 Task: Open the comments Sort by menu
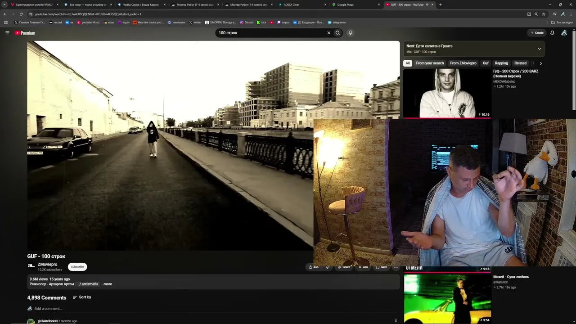click(82, 297)
